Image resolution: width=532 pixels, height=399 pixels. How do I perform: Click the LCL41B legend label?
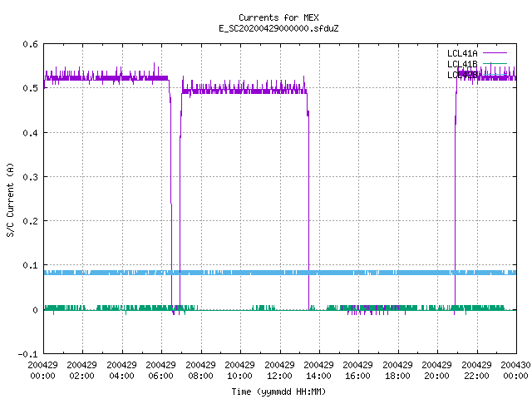pyautogui.click(x=462, y=64)
